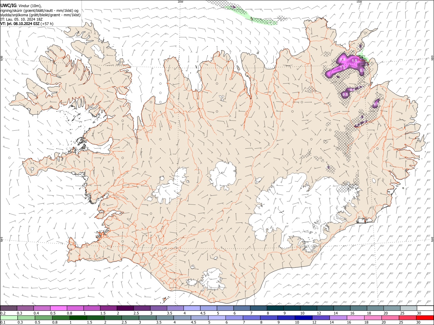Click the '0.8' value on the purple snow area
This screenshot has height=325, width=434.
(342, 60)
